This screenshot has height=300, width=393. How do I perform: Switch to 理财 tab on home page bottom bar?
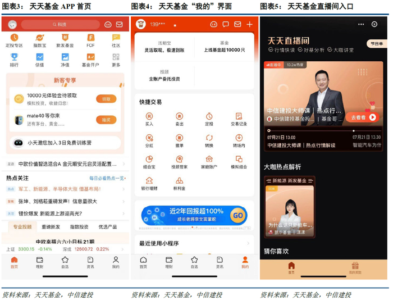tap(40, 262)
